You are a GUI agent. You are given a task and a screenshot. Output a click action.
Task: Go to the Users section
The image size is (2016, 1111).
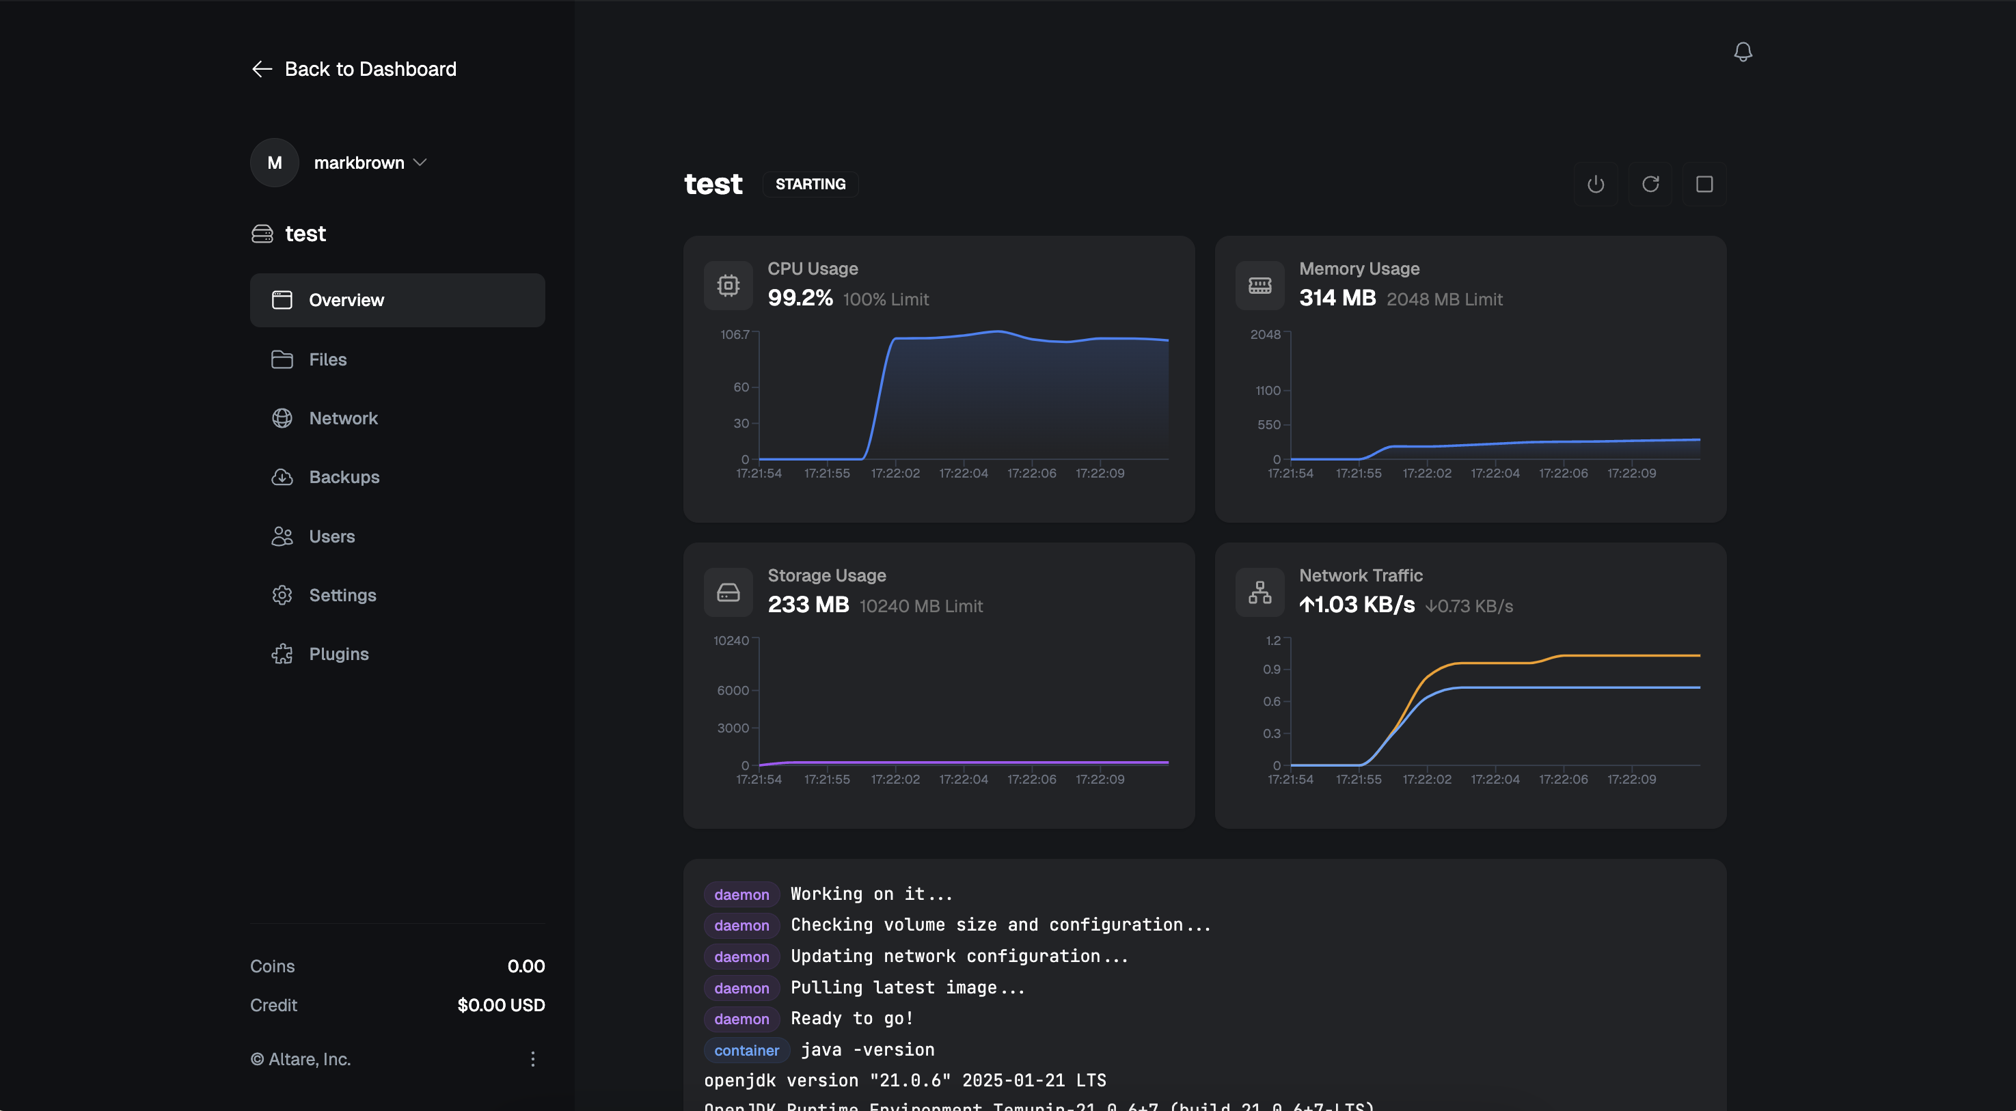click(332, 536)
